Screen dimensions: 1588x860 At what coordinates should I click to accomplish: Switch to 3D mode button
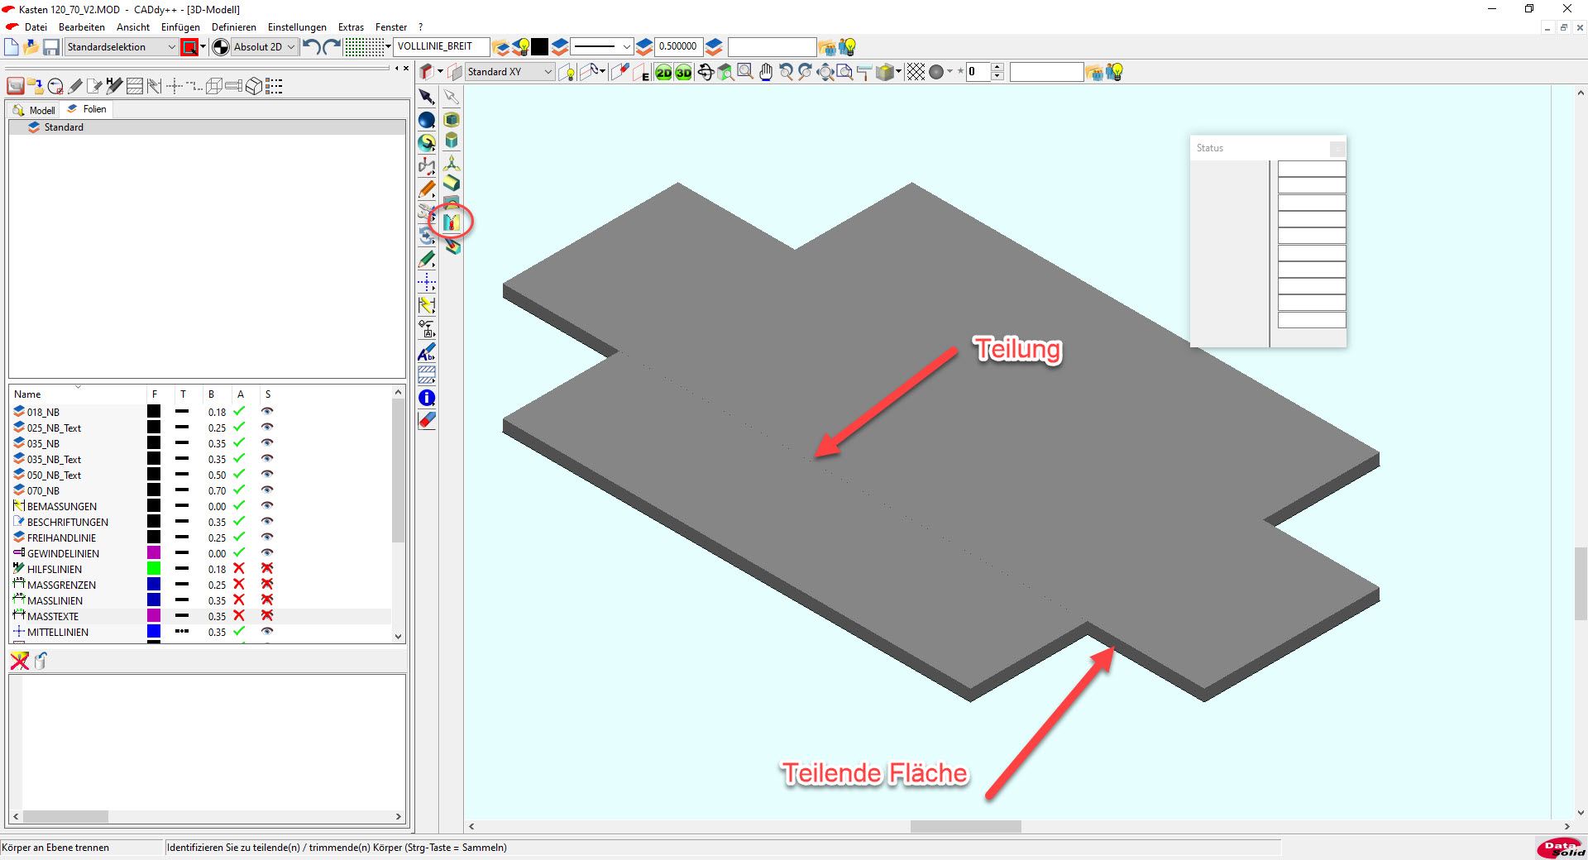pyautogui.click(x=683, y=73)
